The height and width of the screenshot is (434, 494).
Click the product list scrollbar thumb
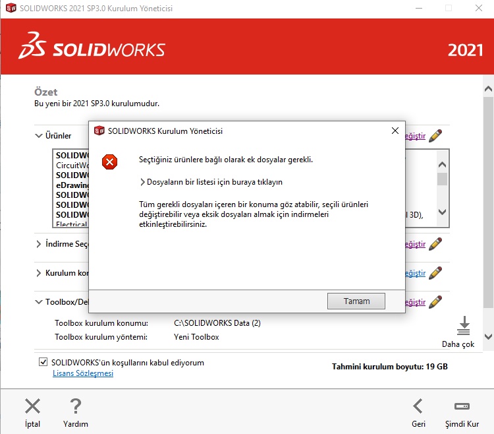(443, 179)
